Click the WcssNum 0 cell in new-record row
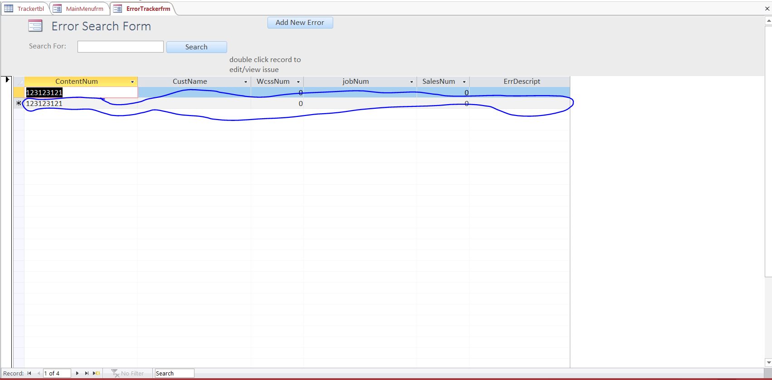 coord(277,103)
